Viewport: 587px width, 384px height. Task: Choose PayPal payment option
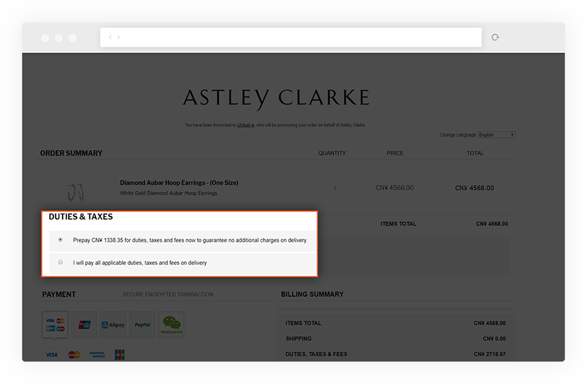pyautogui.click(x=142, y=324)
